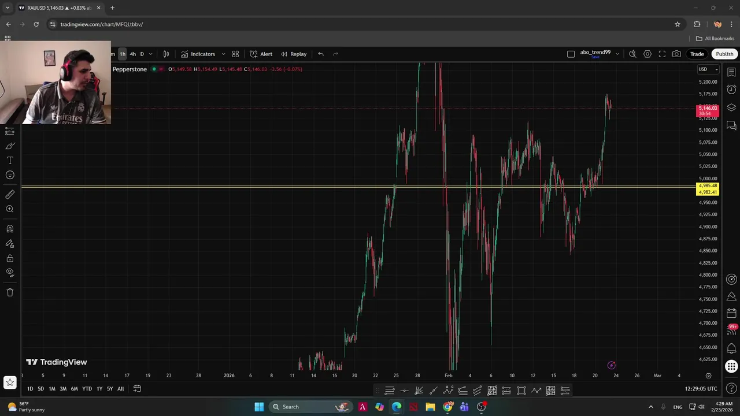Set 6M date range
740x416 pixels.
(x=74, y=389)
